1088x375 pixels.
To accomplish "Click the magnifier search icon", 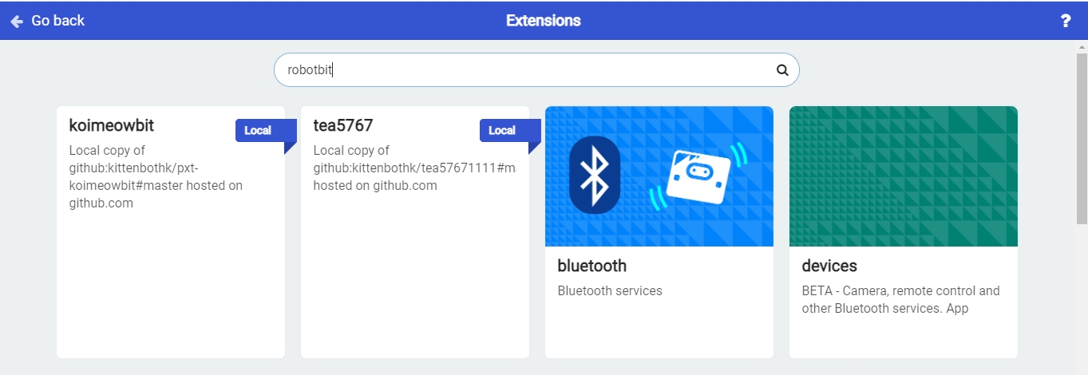I will (x=782, y=70).
